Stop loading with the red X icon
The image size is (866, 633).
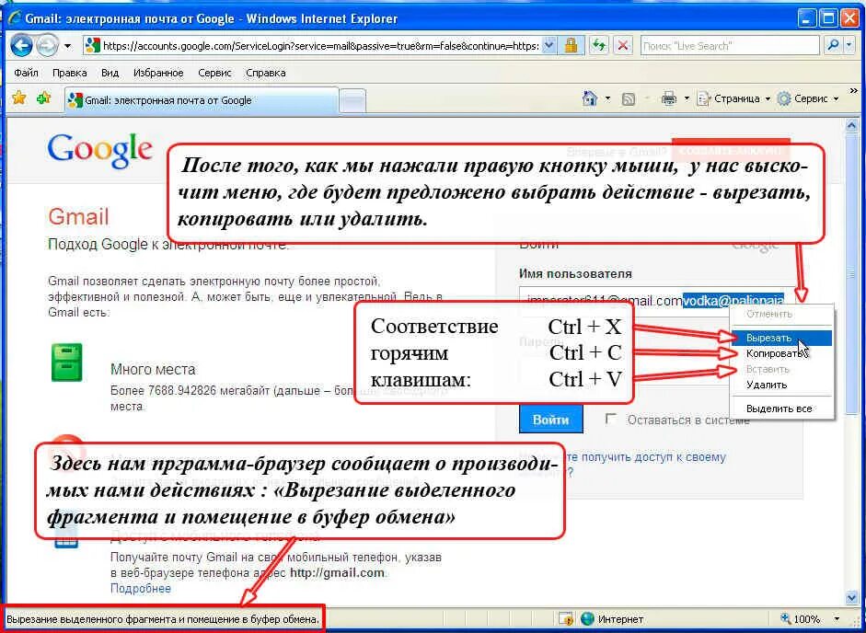[623, 46]
